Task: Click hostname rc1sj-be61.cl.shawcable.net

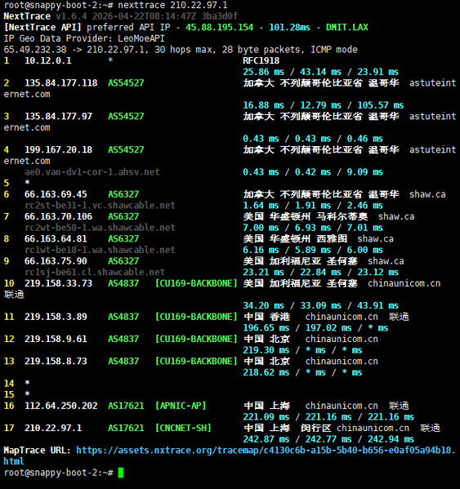Action: coord(95,272)
